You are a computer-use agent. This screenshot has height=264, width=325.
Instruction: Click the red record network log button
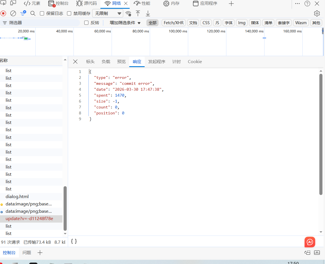point(3,13)
